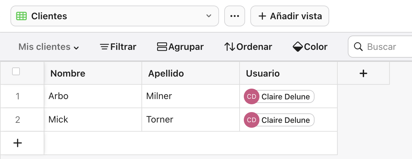Open the Mis clientes view dropdown
The height and width of the screenshot is (159, 412).
pos(49,47)
